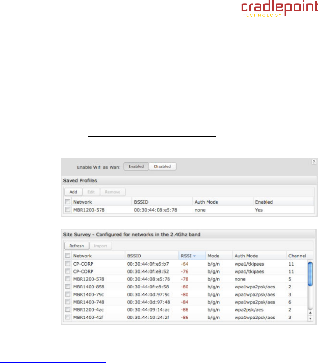Screen dimensions: 318x363
Task: Check the MBR1400-748 network checkbox
Action: tap(67, 302)
